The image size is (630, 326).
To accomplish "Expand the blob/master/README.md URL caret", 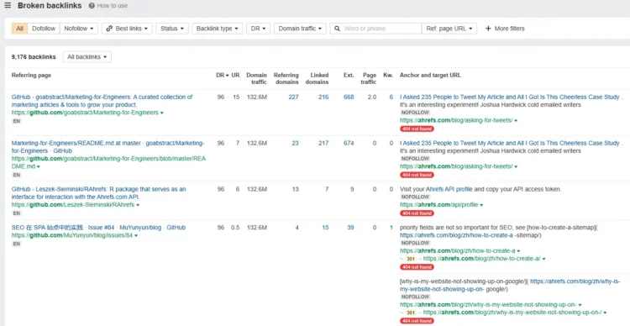I will (38, 167).
